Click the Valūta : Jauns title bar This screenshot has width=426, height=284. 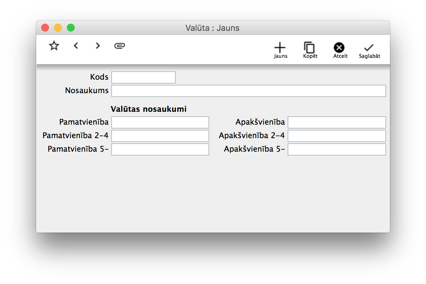212,28
